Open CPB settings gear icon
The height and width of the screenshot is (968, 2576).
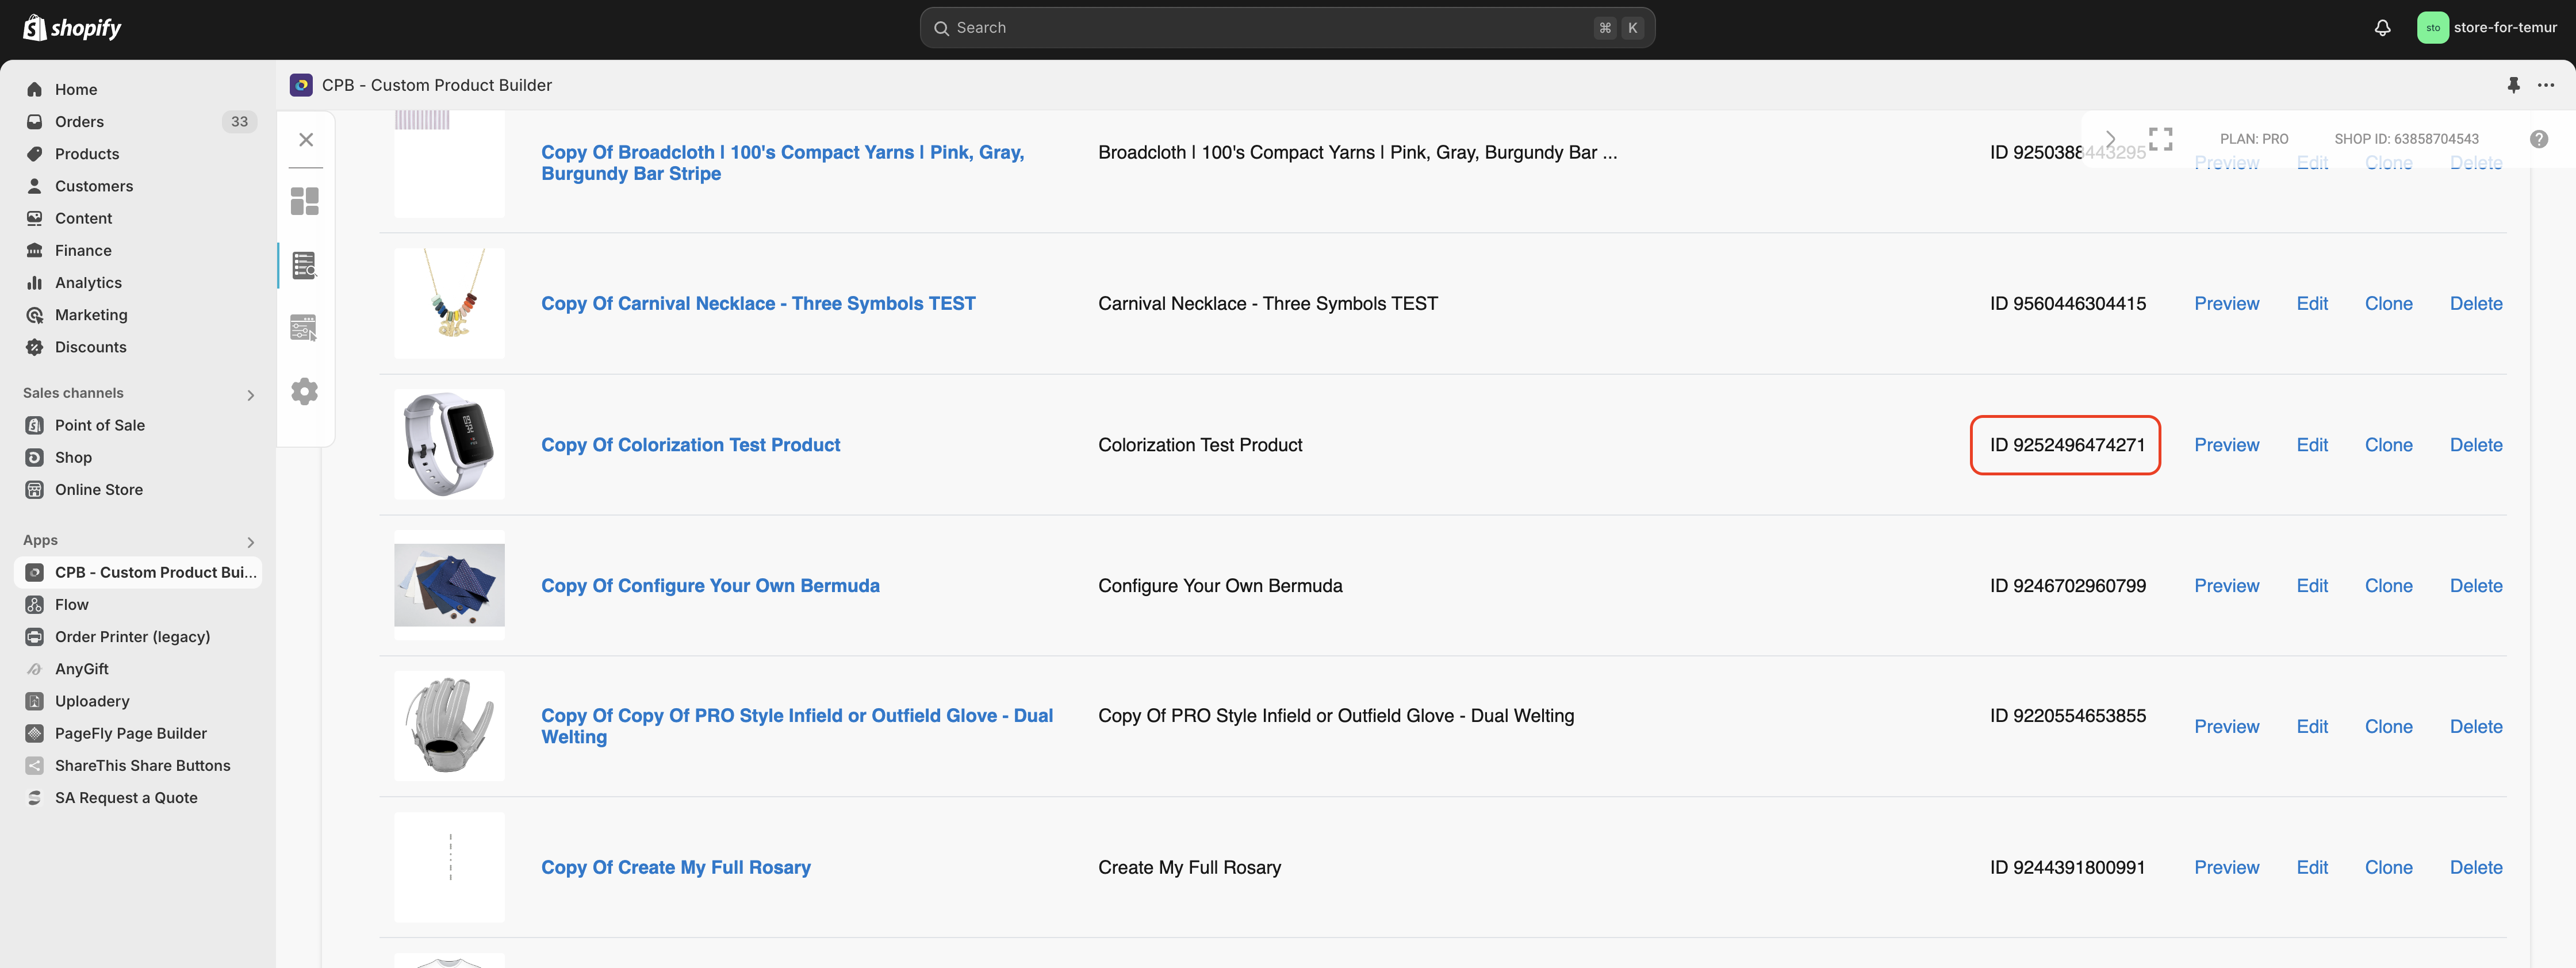tap(305, 391)
